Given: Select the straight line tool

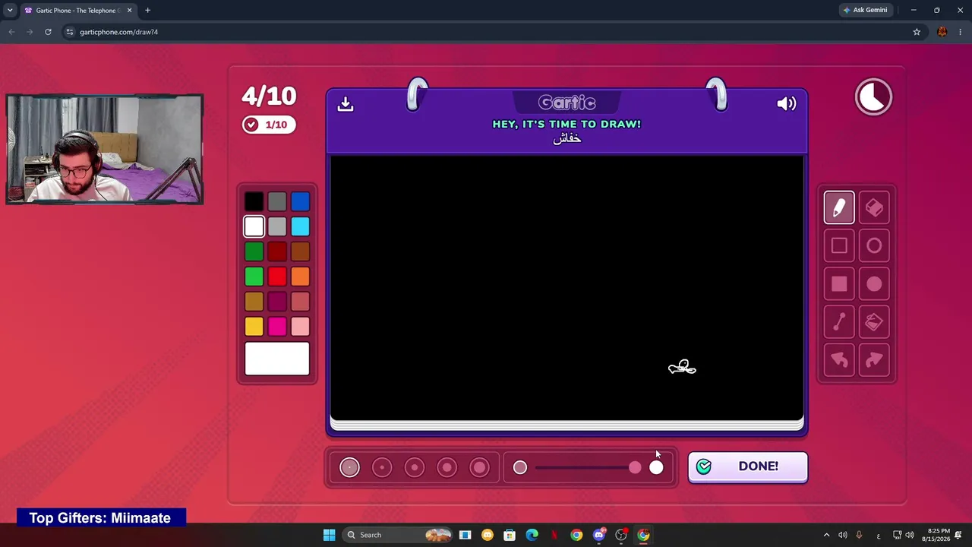Looking at the screenshot, I should [x=839, y=322].
